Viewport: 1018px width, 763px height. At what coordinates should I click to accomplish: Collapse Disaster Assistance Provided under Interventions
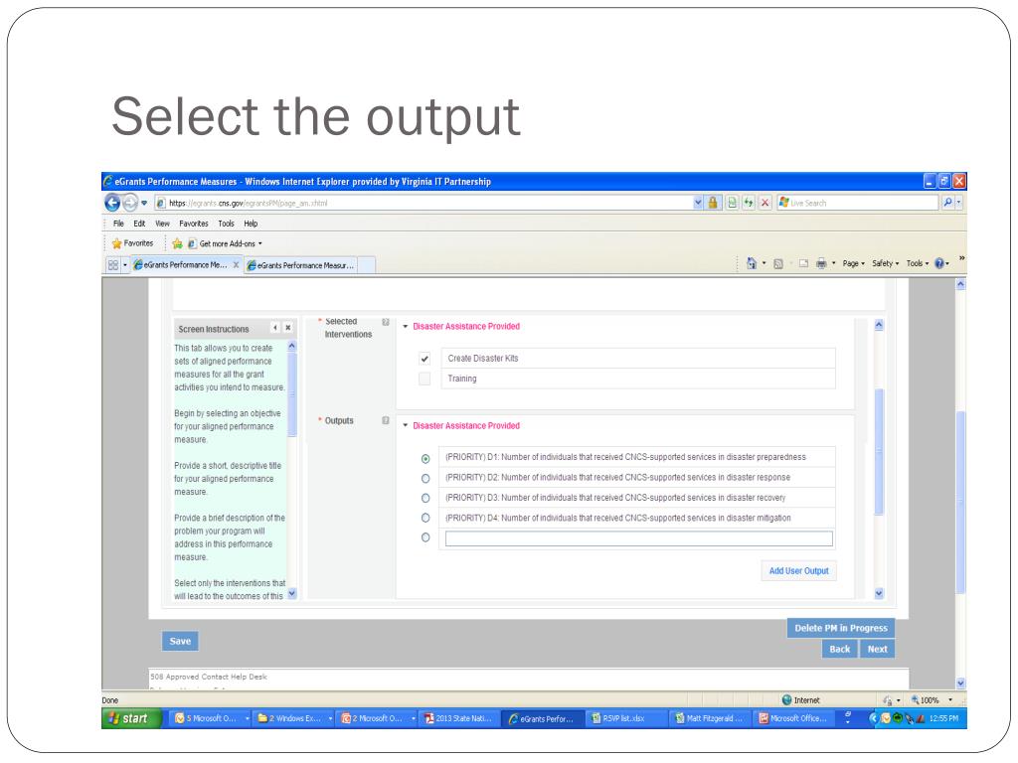pyautogui.click(x=406, y=326)
